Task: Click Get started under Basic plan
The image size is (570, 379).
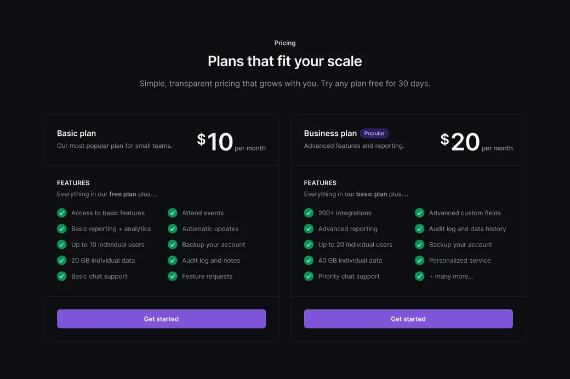Action: tap(161, 318)
